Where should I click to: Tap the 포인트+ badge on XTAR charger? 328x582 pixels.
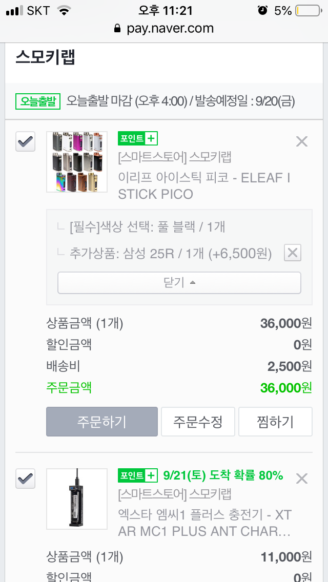[137, 475]
